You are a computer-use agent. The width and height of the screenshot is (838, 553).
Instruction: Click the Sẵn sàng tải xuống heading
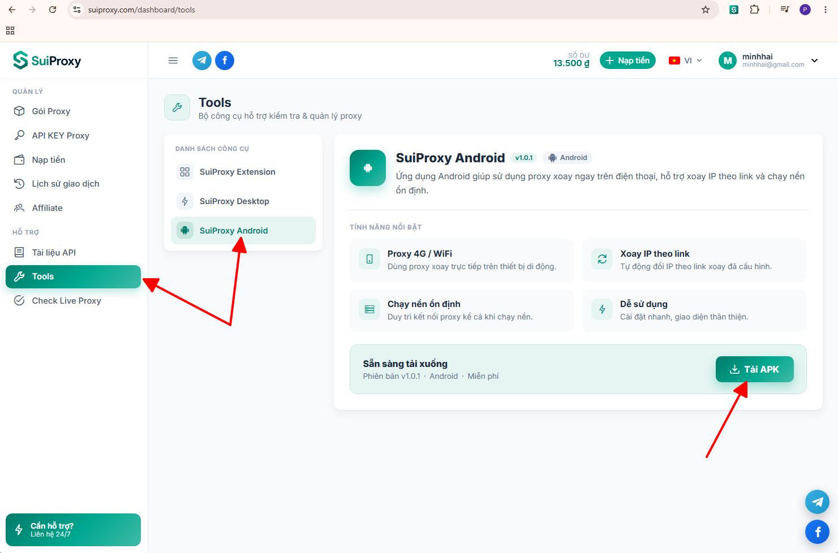click(x=405, y=364)
